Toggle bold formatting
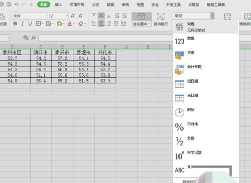The width and height of the screenshot is (251, 183). pos(15,24)
